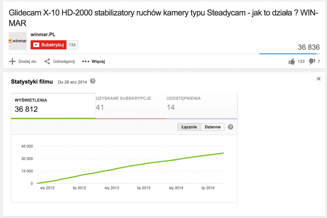Click the 36 836 view count
327x218 pixels.
[308, 47]
